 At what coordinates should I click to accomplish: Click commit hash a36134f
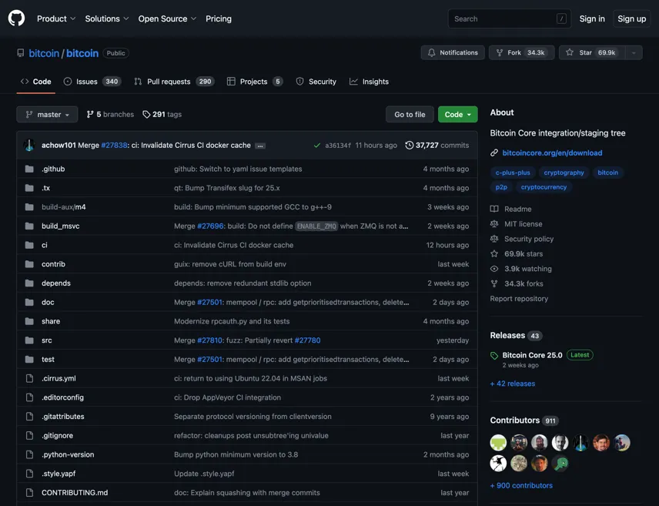338,146
